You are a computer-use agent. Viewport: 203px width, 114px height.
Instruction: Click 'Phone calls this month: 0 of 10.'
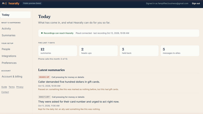(x=53, y=59)
